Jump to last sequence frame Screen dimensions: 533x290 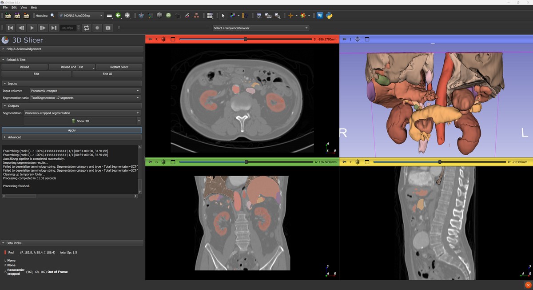click(x=53, y=28)
